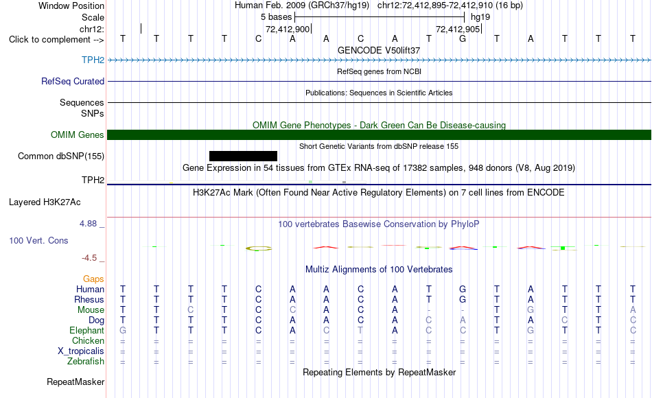Click the Common dbSNP(155) track label
Screen dimensions: 652x398
point(60,156)
